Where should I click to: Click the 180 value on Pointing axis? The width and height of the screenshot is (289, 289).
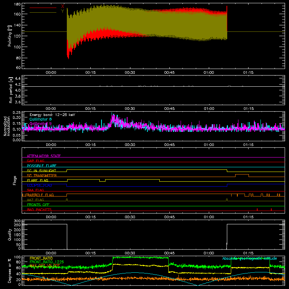point(17,4)
